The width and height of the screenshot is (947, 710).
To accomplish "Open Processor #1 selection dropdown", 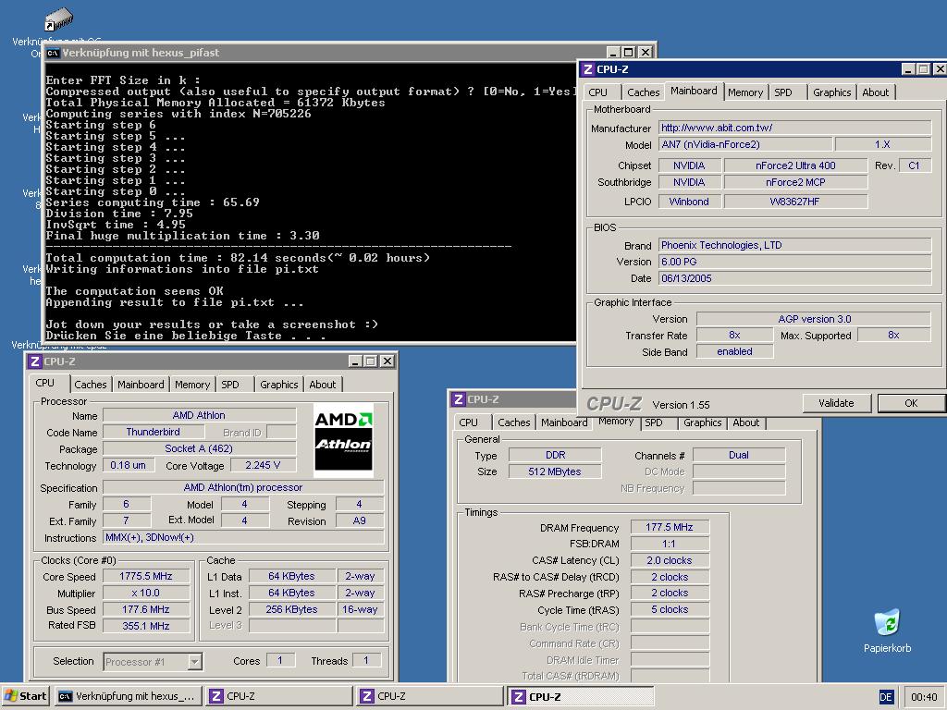I will click(194, 662).
